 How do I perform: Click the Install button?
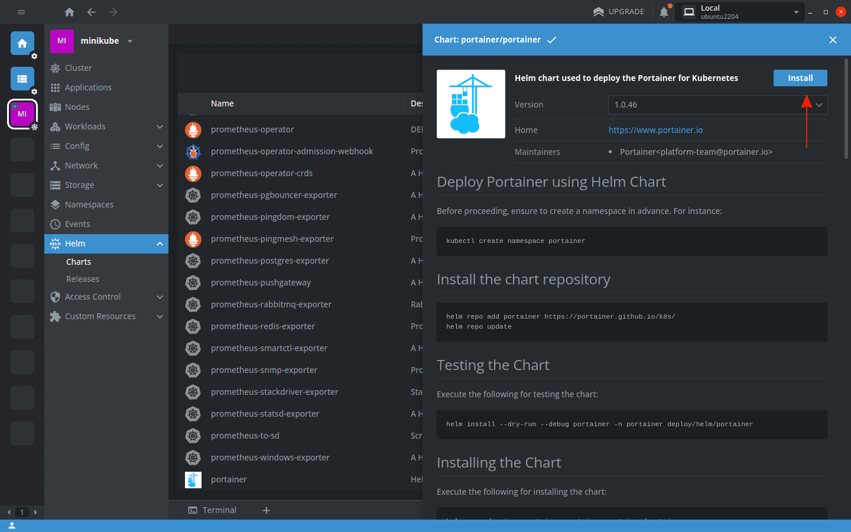(800, 78)
